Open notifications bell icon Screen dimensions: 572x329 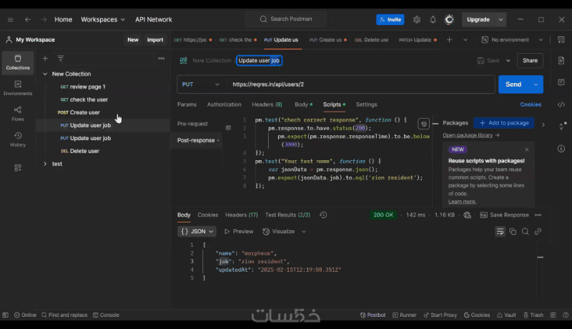coord(433,19)
